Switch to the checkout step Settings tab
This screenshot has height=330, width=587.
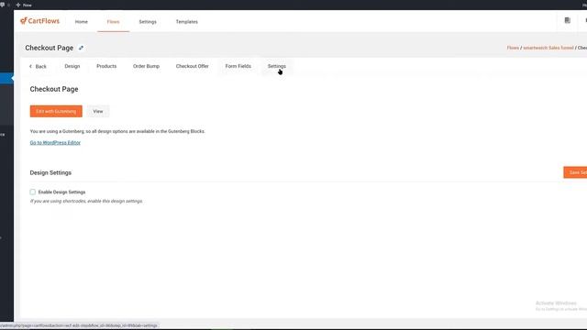point(277,66)
